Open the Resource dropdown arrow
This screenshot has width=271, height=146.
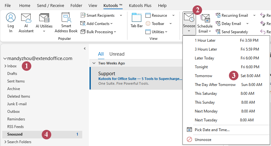pyautogui.click(x=173, y=15)
